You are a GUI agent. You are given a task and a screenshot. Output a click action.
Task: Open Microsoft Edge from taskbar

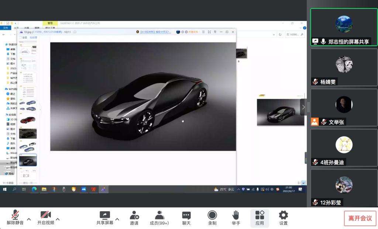(34, 189)
